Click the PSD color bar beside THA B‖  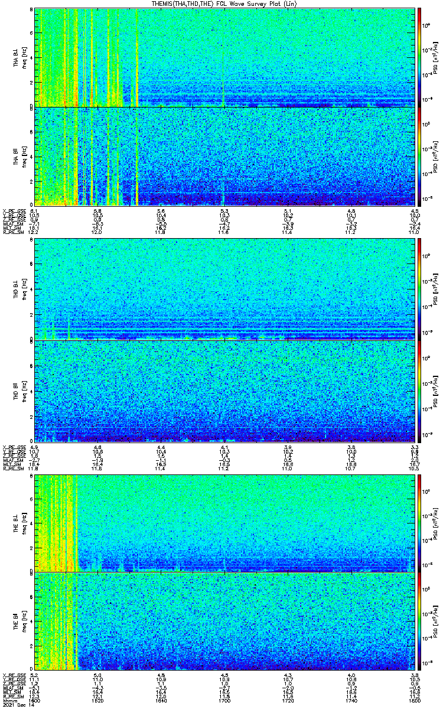pyautogui.click(x=420, y=156)
